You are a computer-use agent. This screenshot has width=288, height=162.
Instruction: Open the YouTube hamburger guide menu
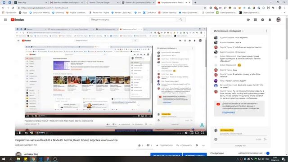[x=5, y=20]
